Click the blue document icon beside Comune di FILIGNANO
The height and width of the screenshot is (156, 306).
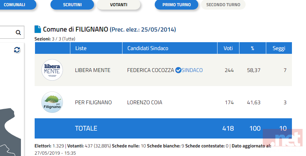(x=38, y=29)
